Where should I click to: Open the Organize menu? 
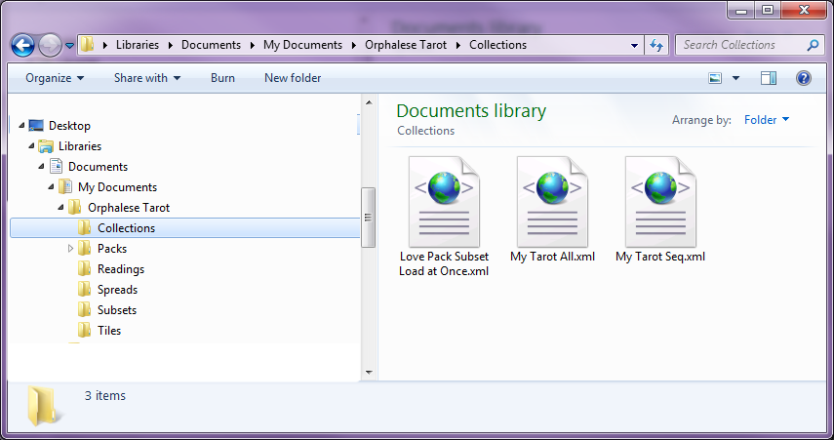(55, 78)
